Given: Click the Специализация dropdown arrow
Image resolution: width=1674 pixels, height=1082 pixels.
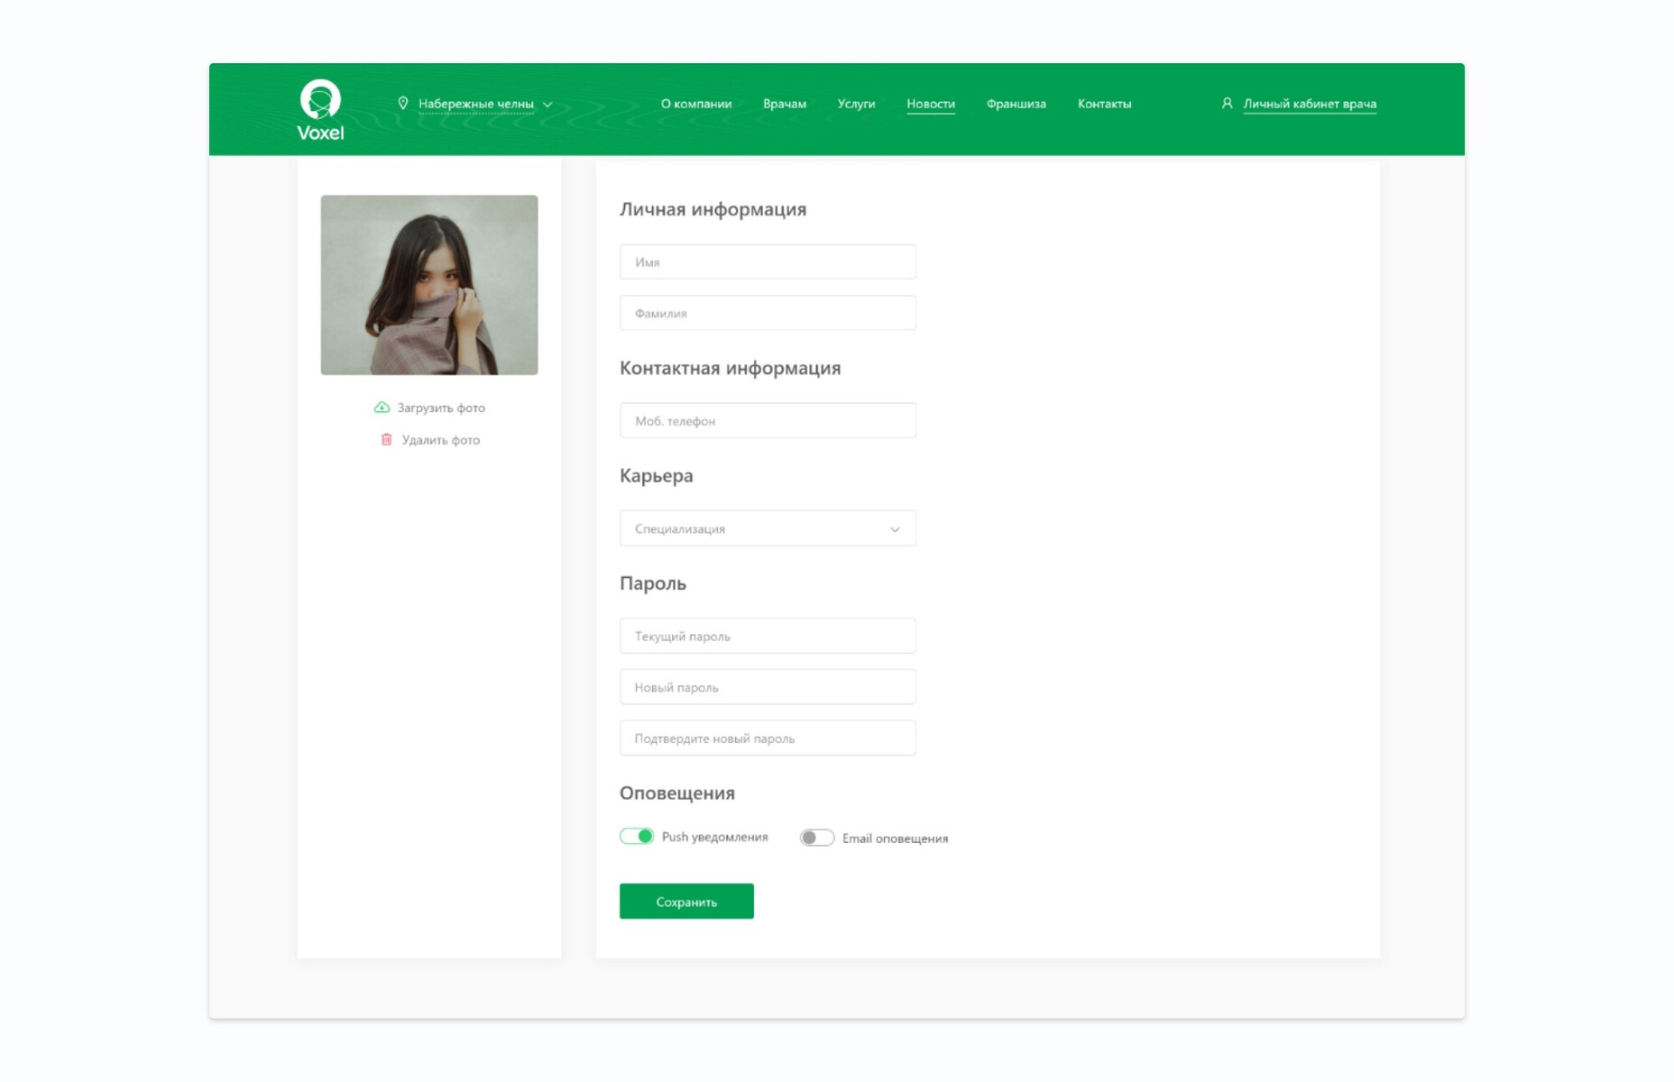Looking at the screenshot, I should [895, 529].
